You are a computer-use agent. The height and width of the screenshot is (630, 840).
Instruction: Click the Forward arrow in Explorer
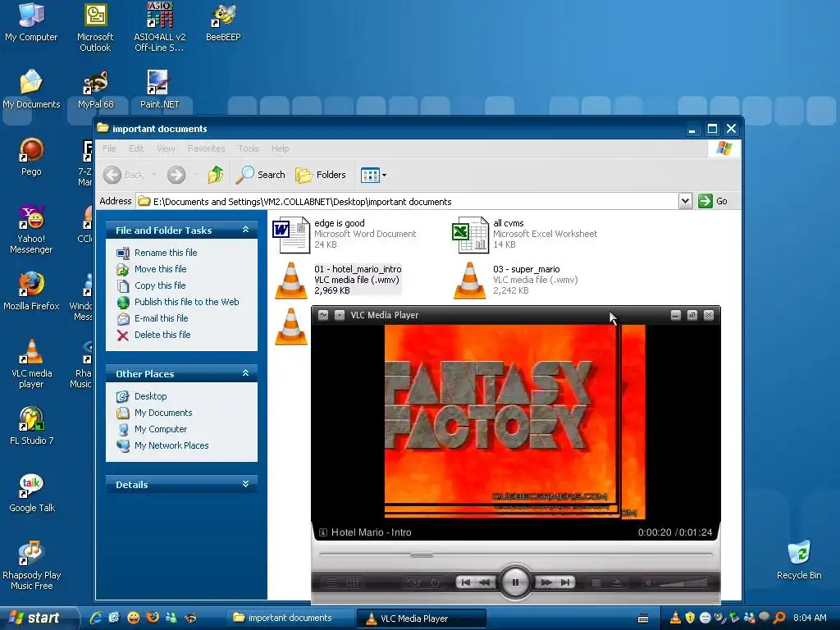pos(176,175)
